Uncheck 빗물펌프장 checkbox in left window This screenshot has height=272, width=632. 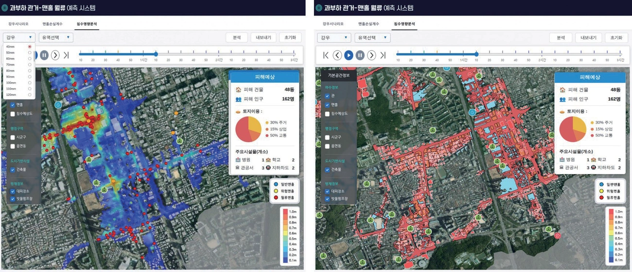click(13, 199)
